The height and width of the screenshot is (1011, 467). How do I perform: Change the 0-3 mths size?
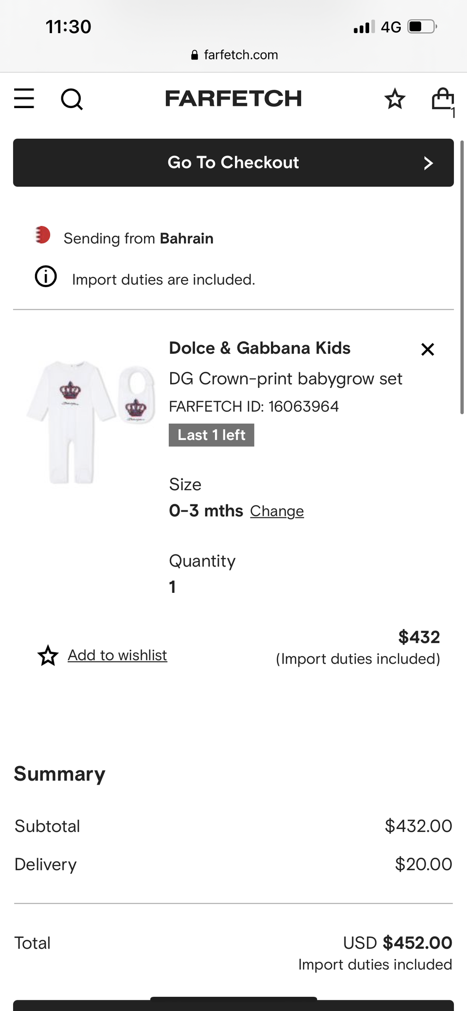click(x=277, y=511)
